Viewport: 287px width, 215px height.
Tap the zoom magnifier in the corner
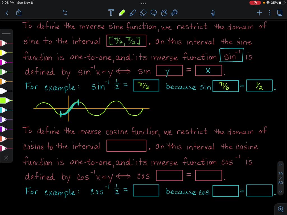281,209
